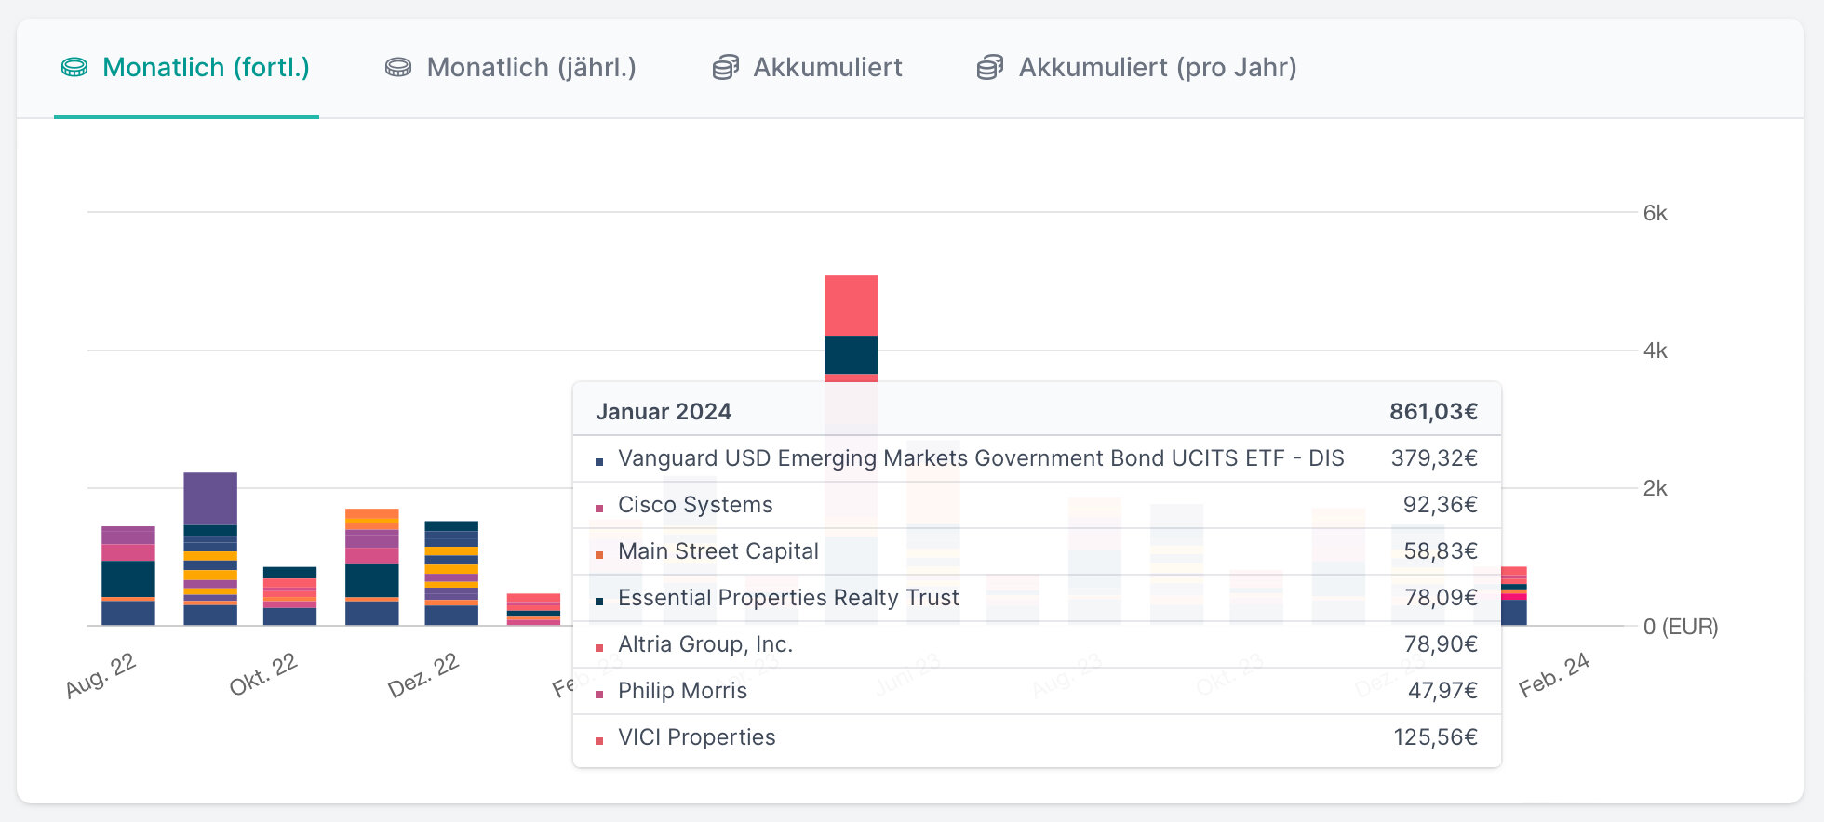1824x822 pixels.
Task: Click the VICI Properties tooltip row
Action: (1036, 737)
